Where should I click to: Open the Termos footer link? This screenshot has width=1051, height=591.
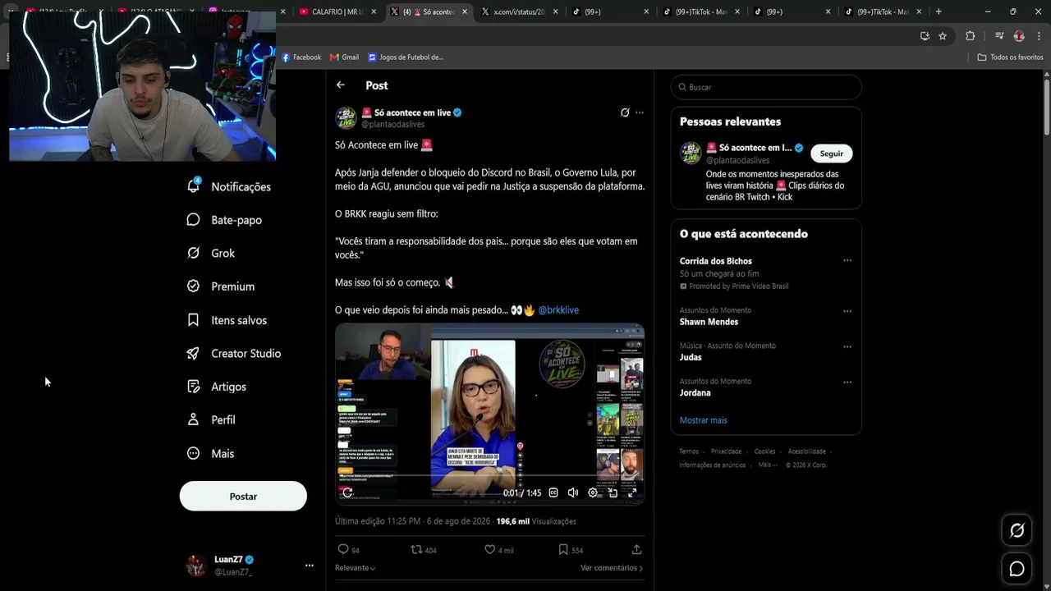point(689,451)
